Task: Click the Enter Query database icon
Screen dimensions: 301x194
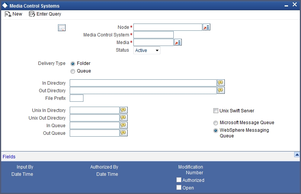Action: point(32,14)
